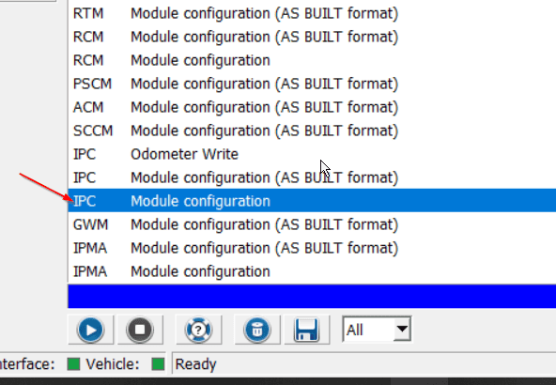Screen dimensions: 556x385
Task: Select the plain IPMA Module configuration row
Action: coord(312,271)
